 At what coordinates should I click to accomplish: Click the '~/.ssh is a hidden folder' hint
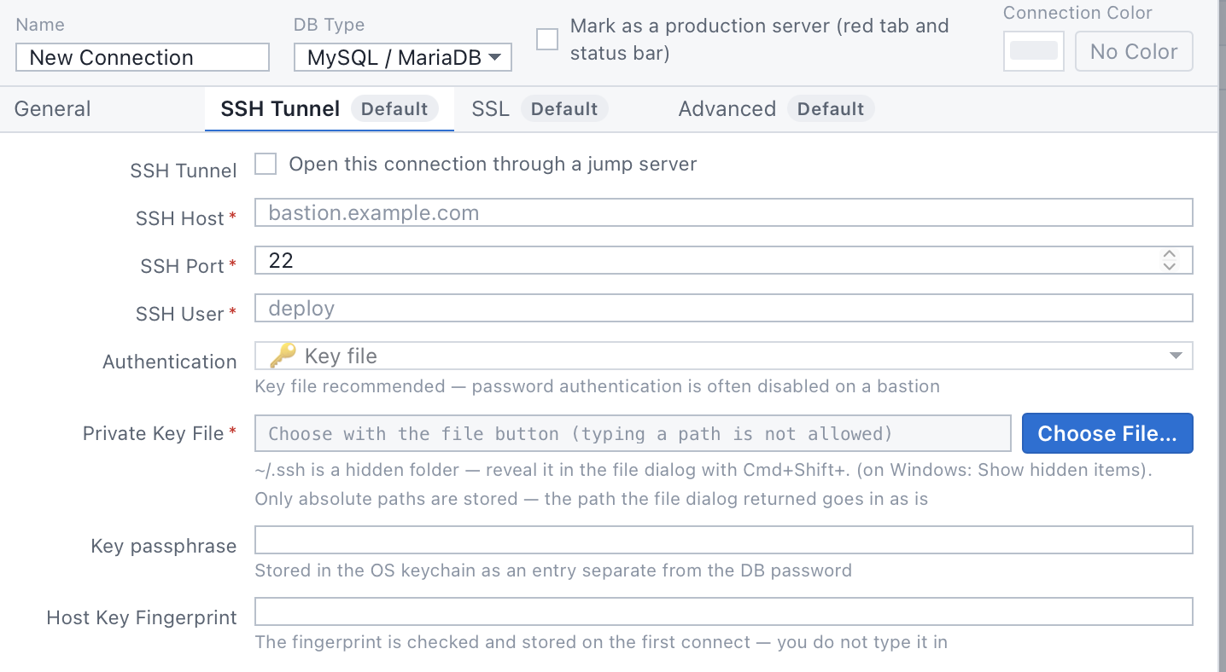(x=703, y=470)
